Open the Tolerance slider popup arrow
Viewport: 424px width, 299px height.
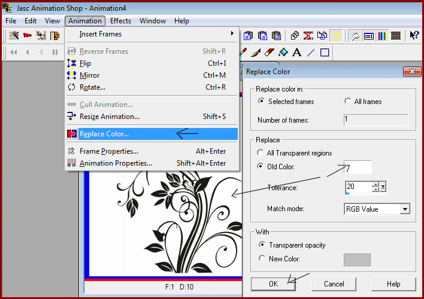click(383, 187)
